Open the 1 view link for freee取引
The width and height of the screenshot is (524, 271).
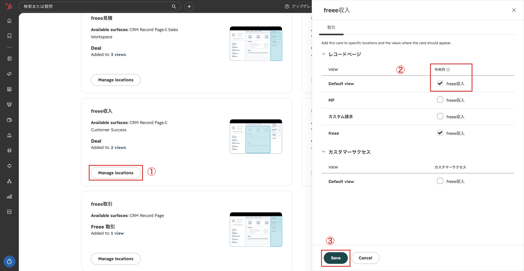click(117, 233)
